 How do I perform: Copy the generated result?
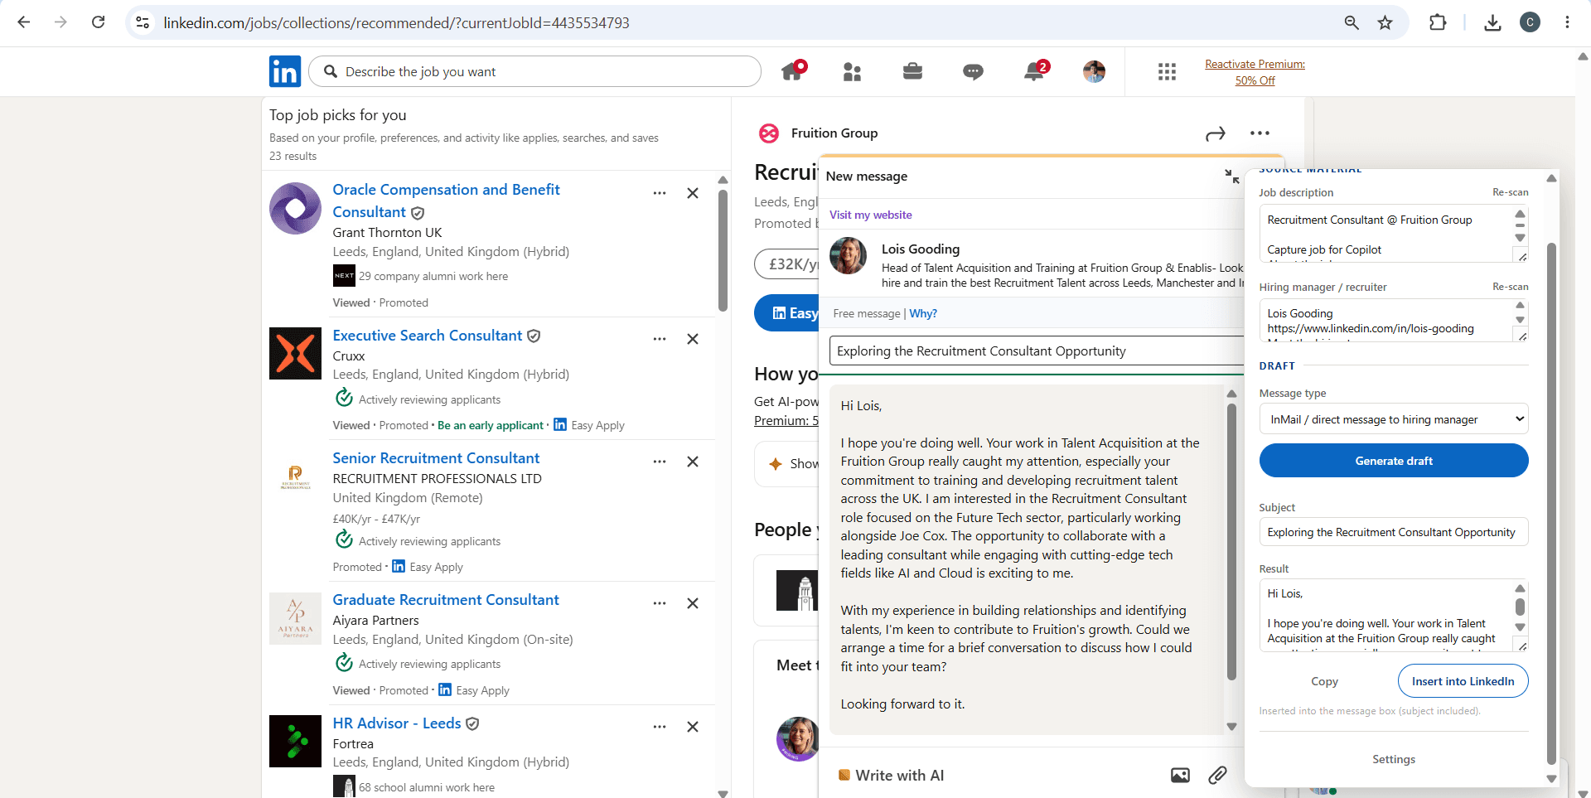tap(1324, 681)
